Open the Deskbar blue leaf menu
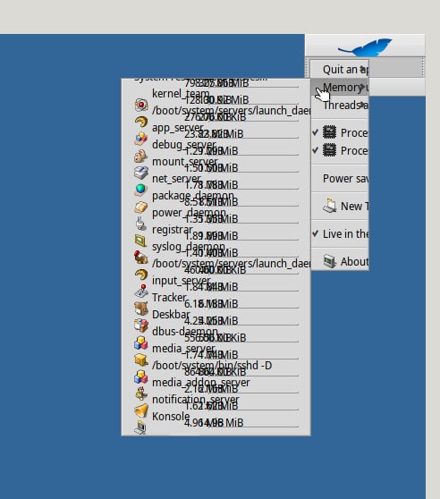Viewport: 440px width, 499px height. click(x=365, y=47)
